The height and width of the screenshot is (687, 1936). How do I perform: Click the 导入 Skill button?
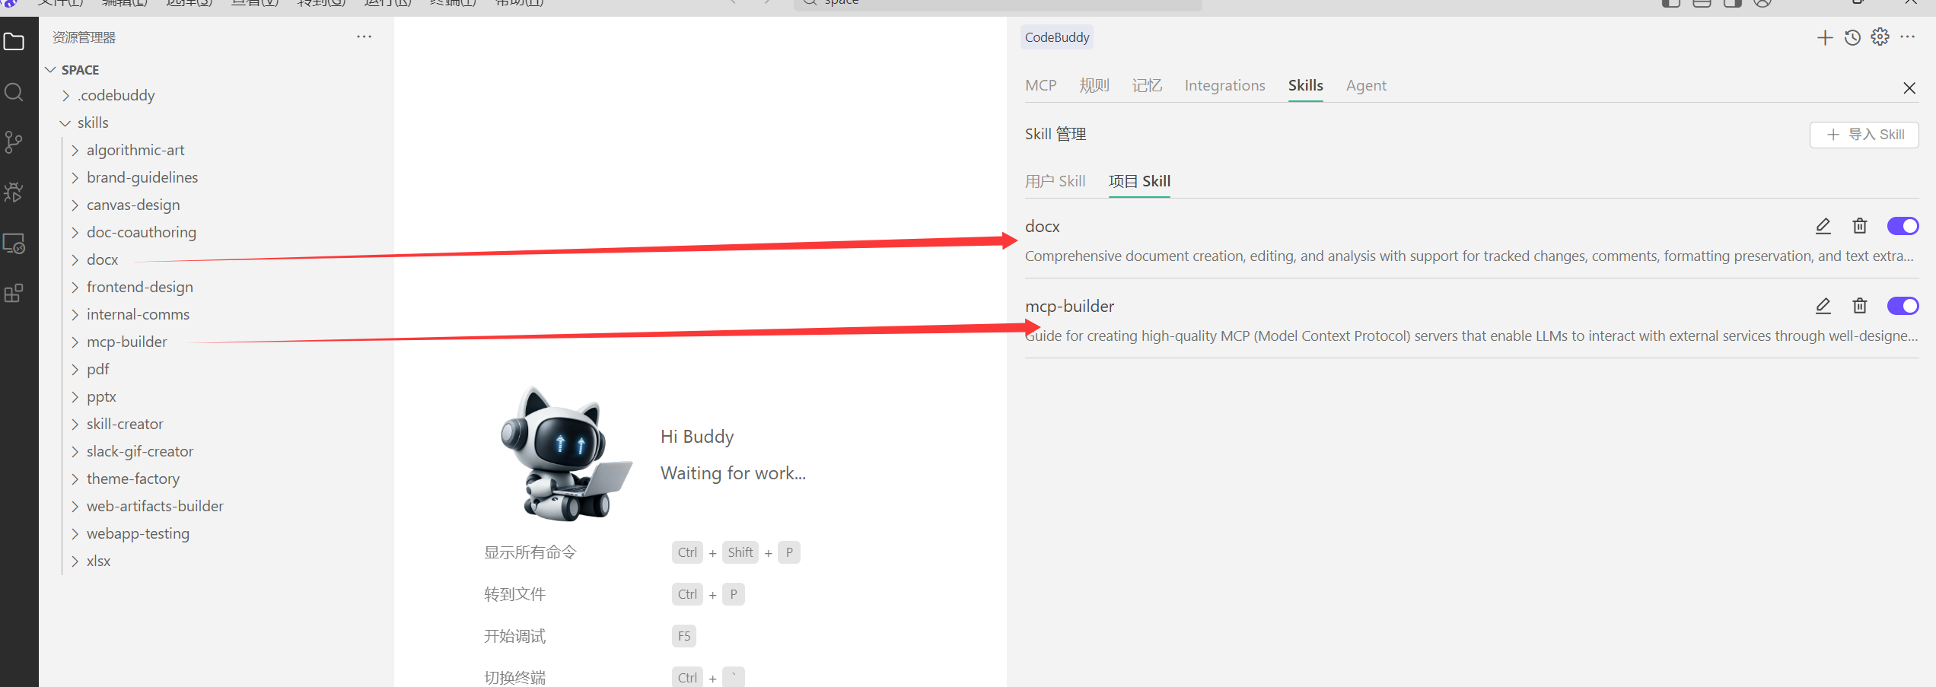pos(1864,135)
